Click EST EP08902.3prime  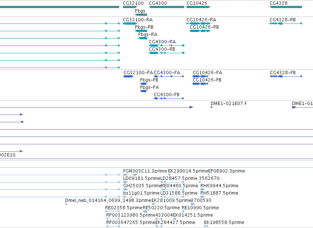point(227,171)
